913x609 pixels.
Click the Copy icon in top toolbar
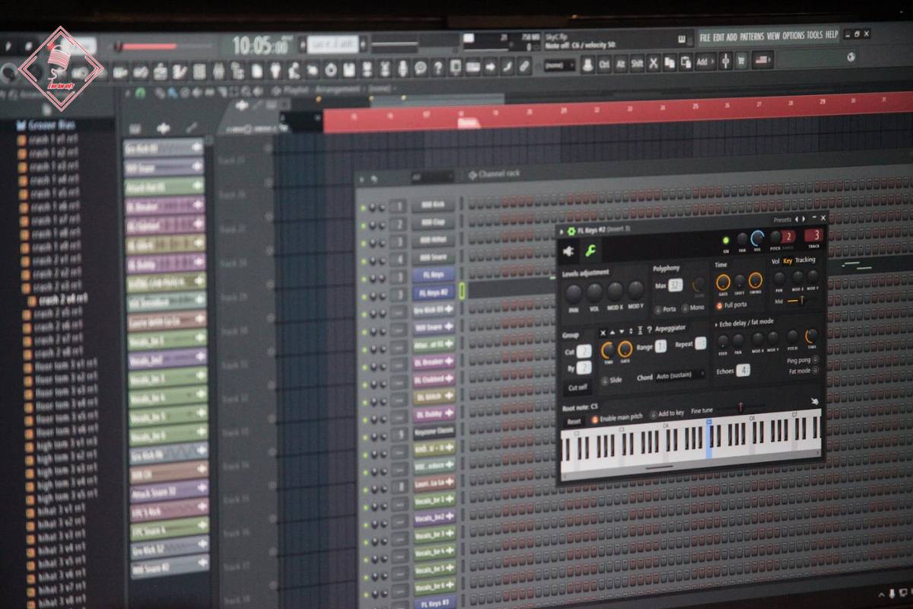[x=670, y=63]
